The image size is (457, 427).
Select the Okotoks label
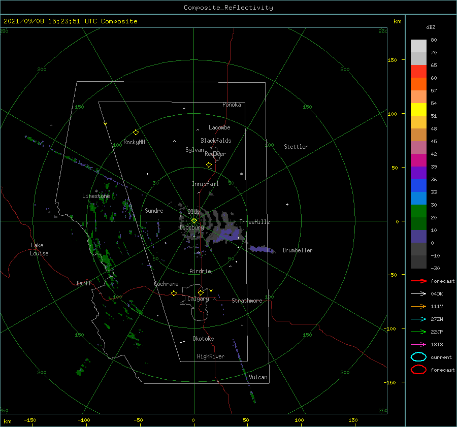[203, 339]
